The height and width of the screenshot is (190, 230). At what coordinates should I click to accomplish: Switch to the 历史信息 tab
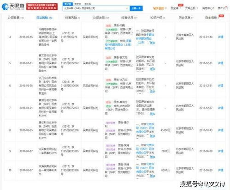[x=186, y=18]
